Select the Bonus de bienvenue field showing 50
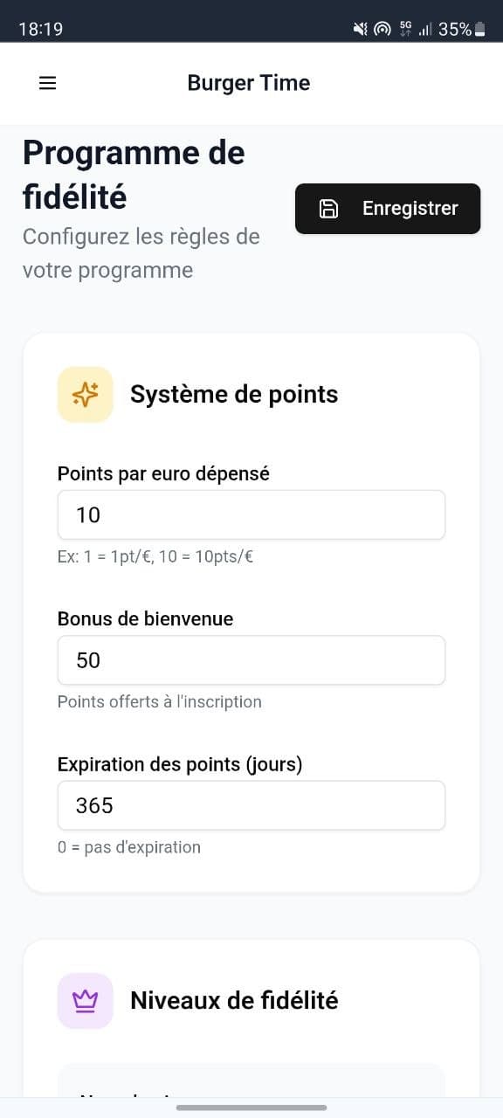 click(251, 660)
